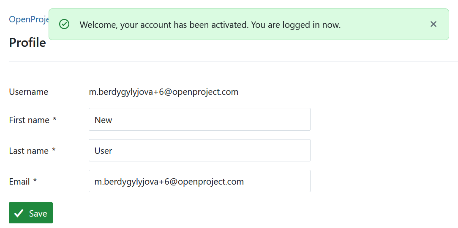
Task: Focus the First name input field
Action: coord(199,120)
